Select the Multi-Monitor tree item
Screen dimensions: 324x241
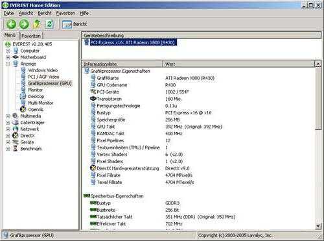[41, 103]
